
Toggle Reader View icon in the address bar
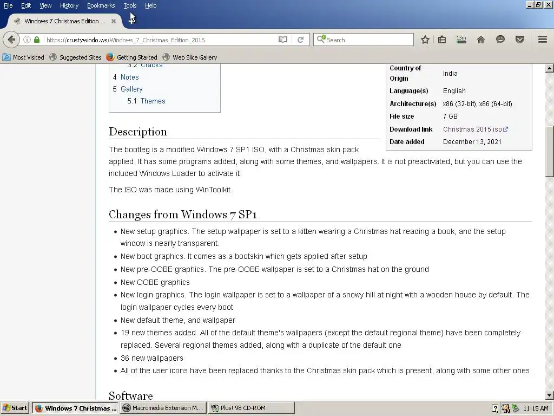(282, 40)
